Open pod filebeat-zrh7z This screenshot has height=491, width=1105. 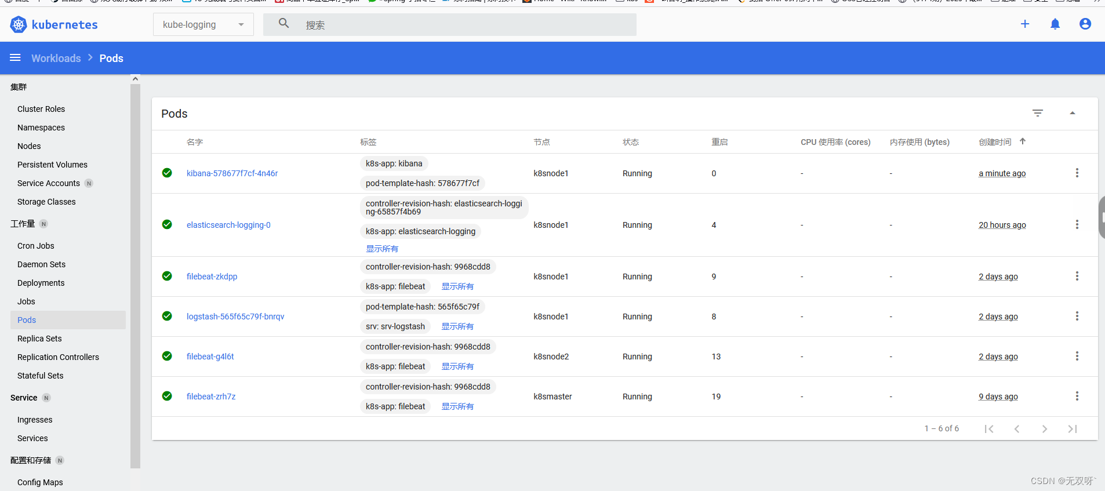tap(211, 397)
